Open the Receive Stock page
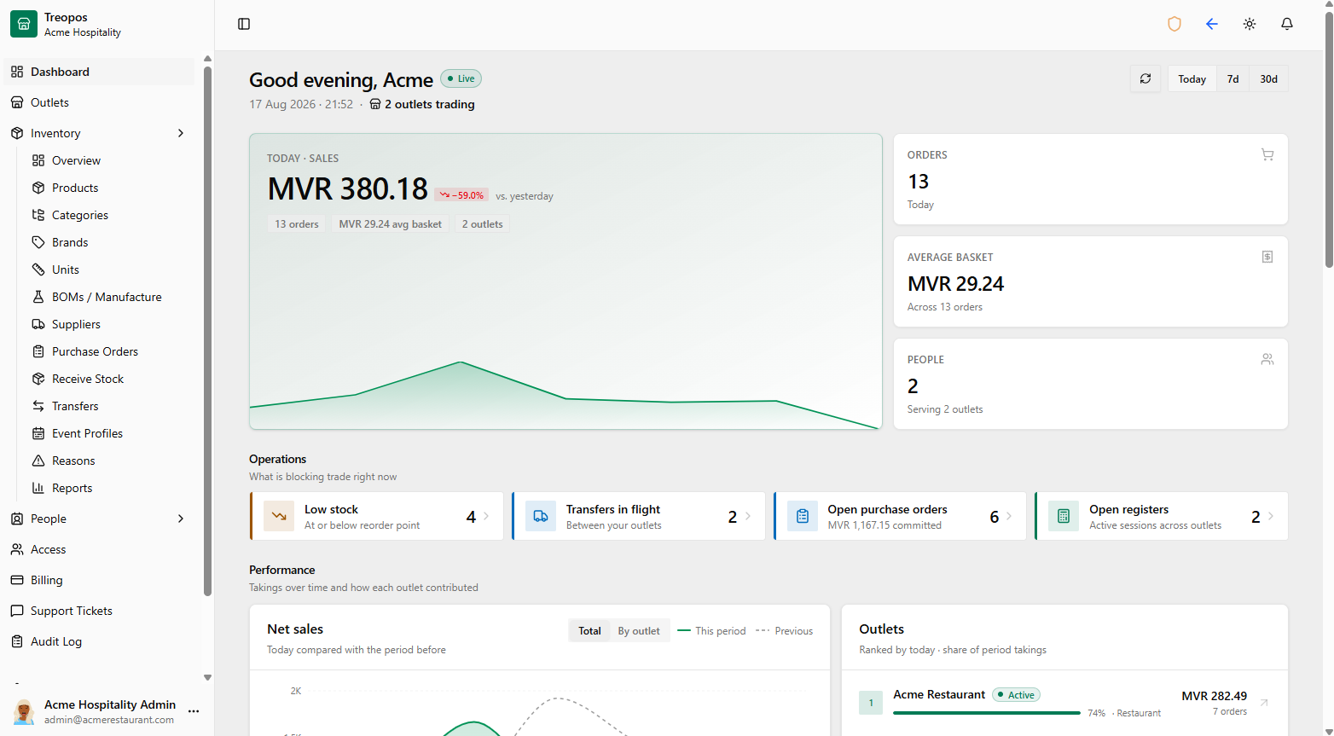This screenshot has width=1334, height=736. (109, 379)
